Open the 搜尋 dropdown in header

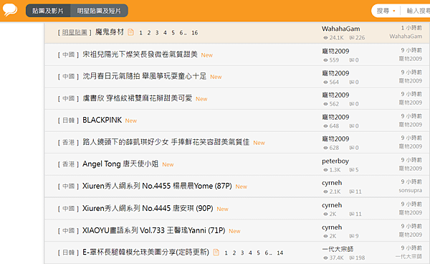pyautogui.click(x=386, y=11)
